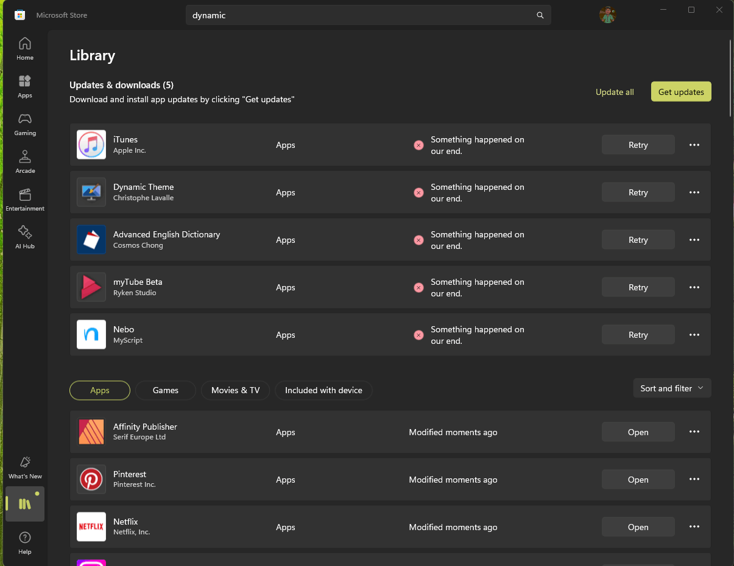
Task: Go to Apps section in sidebar
Action: point(25,86)
